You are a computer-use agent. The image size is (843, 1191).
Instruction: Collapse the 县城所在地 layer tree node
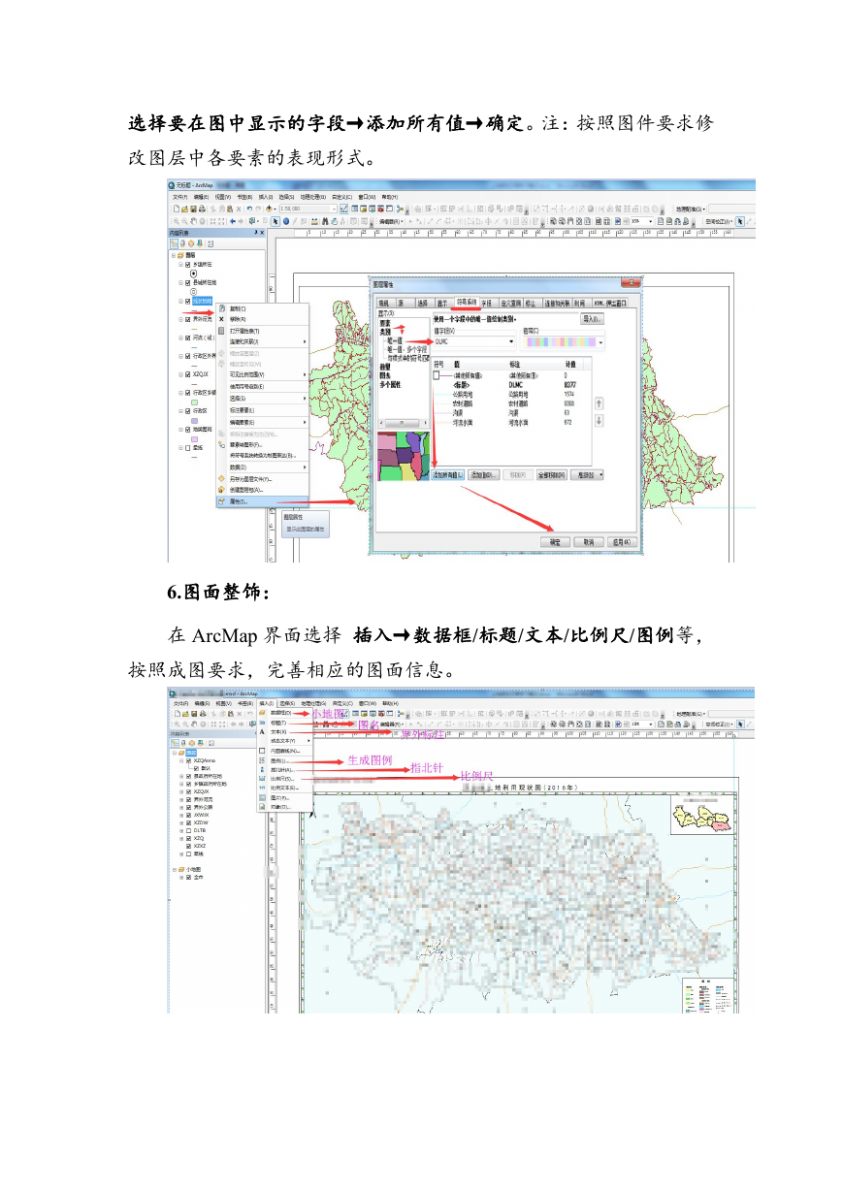click(x=180, y=283)
